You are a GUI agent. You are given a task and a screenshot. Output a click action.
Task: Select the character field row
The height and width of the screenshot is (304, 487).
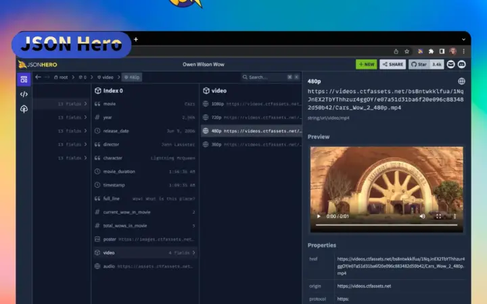[x=145, y=158]
